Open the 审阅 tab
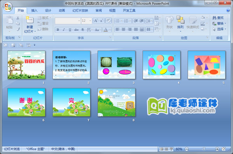Viewport: 233px width, 154px height. tap(99, 10)
